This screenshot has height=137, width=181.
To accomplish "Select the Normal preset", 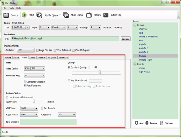I will click(142, 68).
